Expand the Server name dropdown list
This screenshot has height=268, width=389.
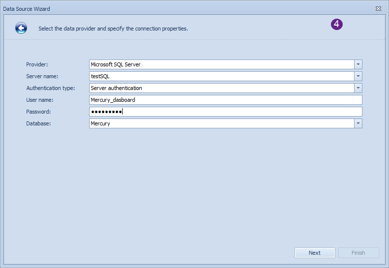[x=358, y=76]
